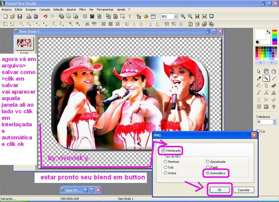The width and height of the screenshot is (279, 202).
Task: Select the Text tool icon
Action: (130, 17)
